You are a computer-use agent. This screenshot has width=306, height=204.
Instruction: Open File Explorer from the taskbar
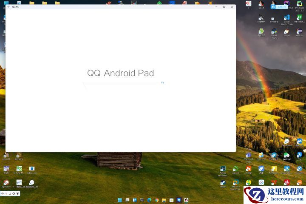(164, 200)
